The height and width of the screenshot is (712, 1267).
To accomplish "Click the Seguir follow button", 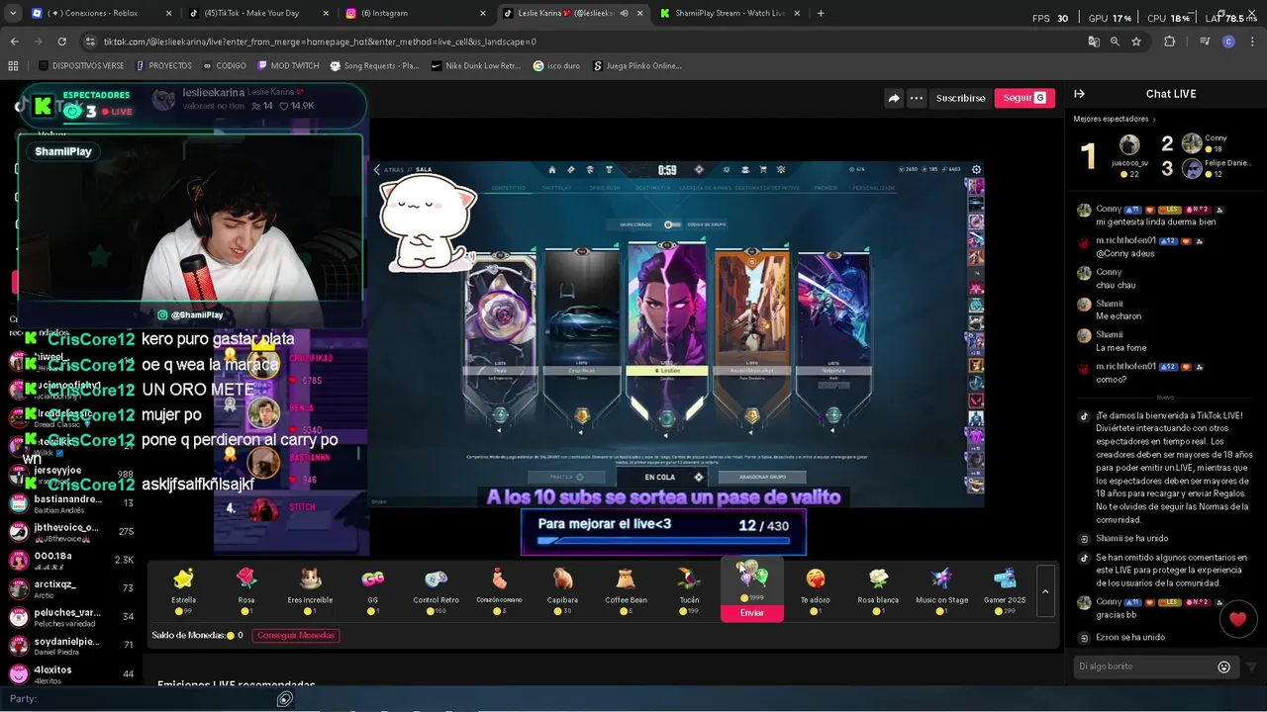I will [1023, 98].
